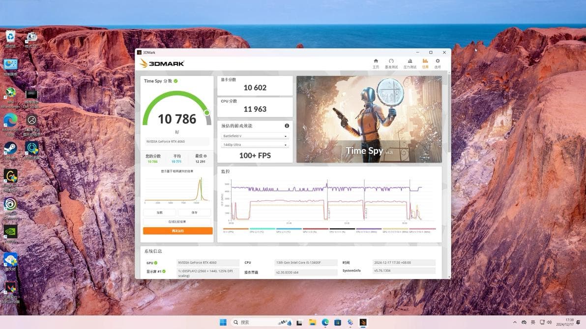Click the 2024-12-17 17:30 +08:00 time field
This screenshot has height=329, width=586.
(404, 263)
